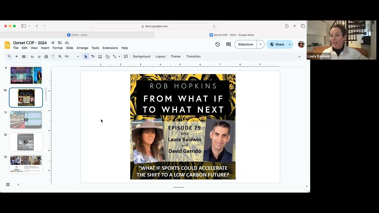Check cloud save status icon
Screen dimensions: 379x213
[x=67, y=43]
